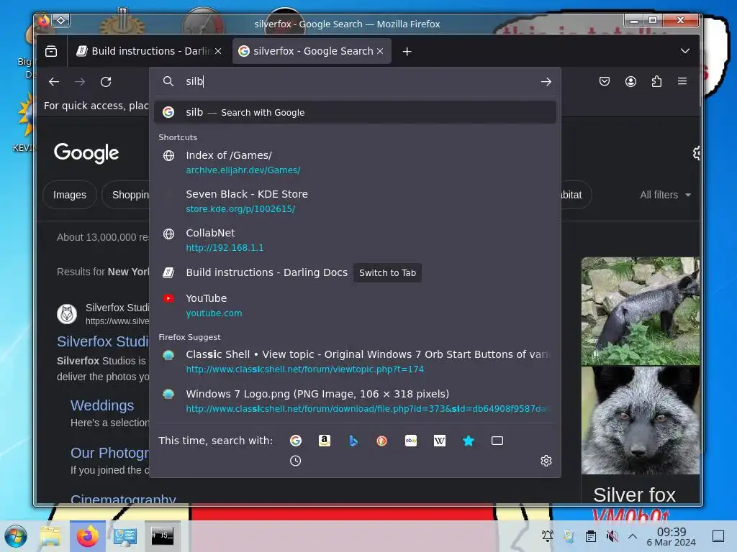
Task: Open the Seven Black - KDE Store suggestion
Action: coord(355,201)
